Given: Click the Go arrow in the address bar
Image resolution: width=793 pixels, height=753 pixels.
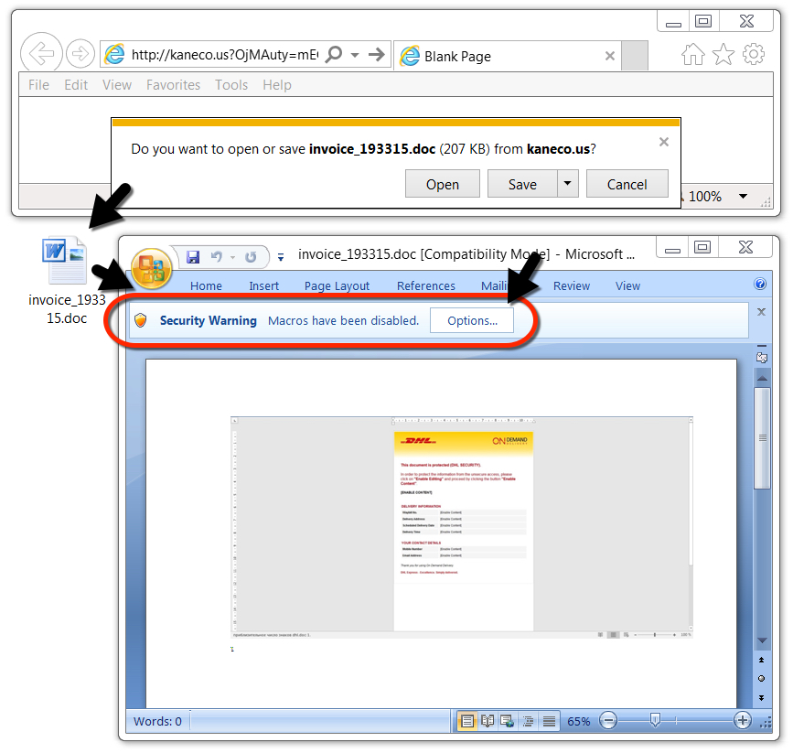Looking at the screenshot, I should (x=376, y=54).
